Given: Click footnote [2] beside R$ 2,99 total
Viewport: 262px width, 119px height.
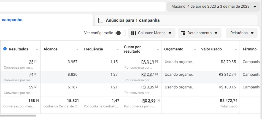Looking at the screenshot, I should 158,100.
